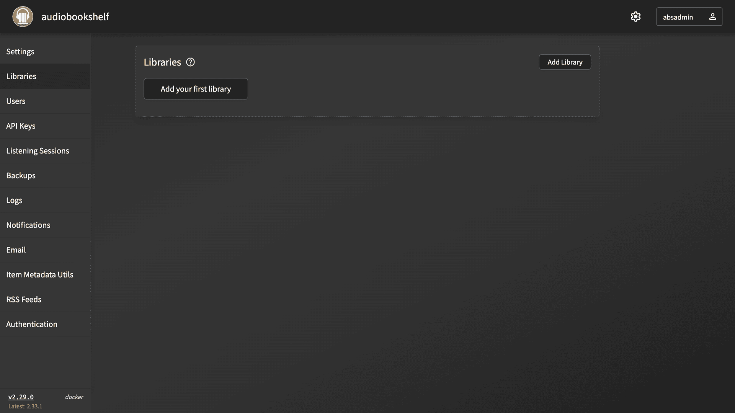Select Libraries in the sidebar
735x413 pixels.
45,77
